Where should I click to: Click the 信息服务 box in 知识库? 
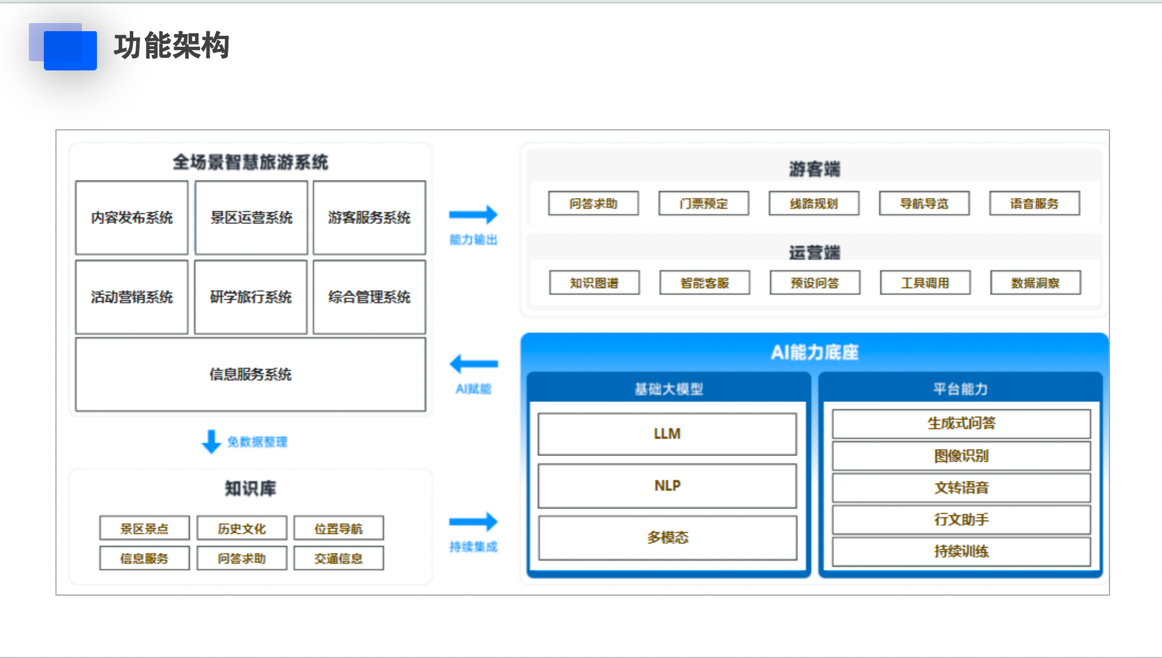pos(144,558)
